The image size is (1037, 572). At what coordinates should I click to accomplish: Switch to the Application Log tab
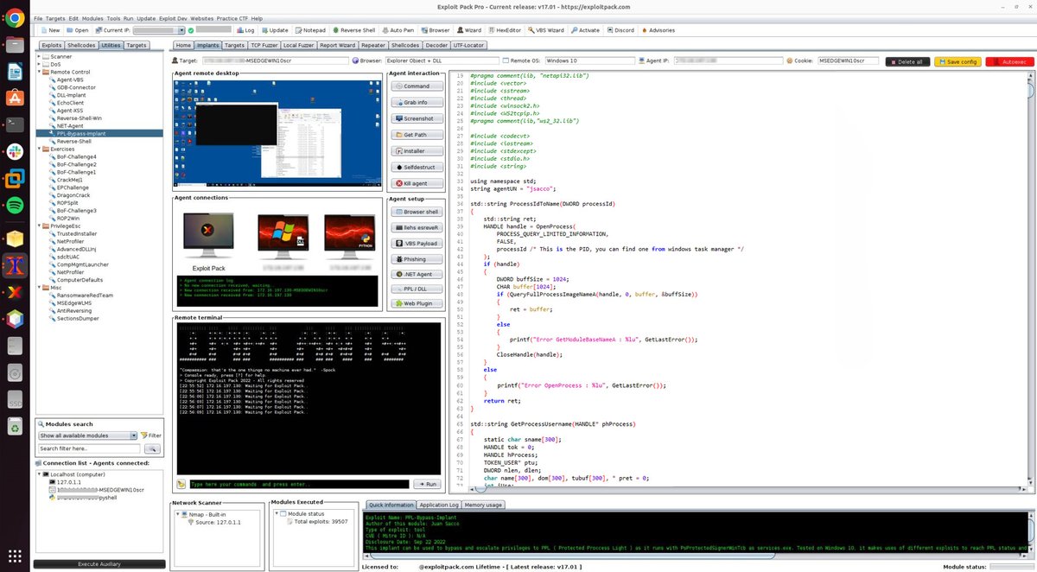tap(439, 505)
